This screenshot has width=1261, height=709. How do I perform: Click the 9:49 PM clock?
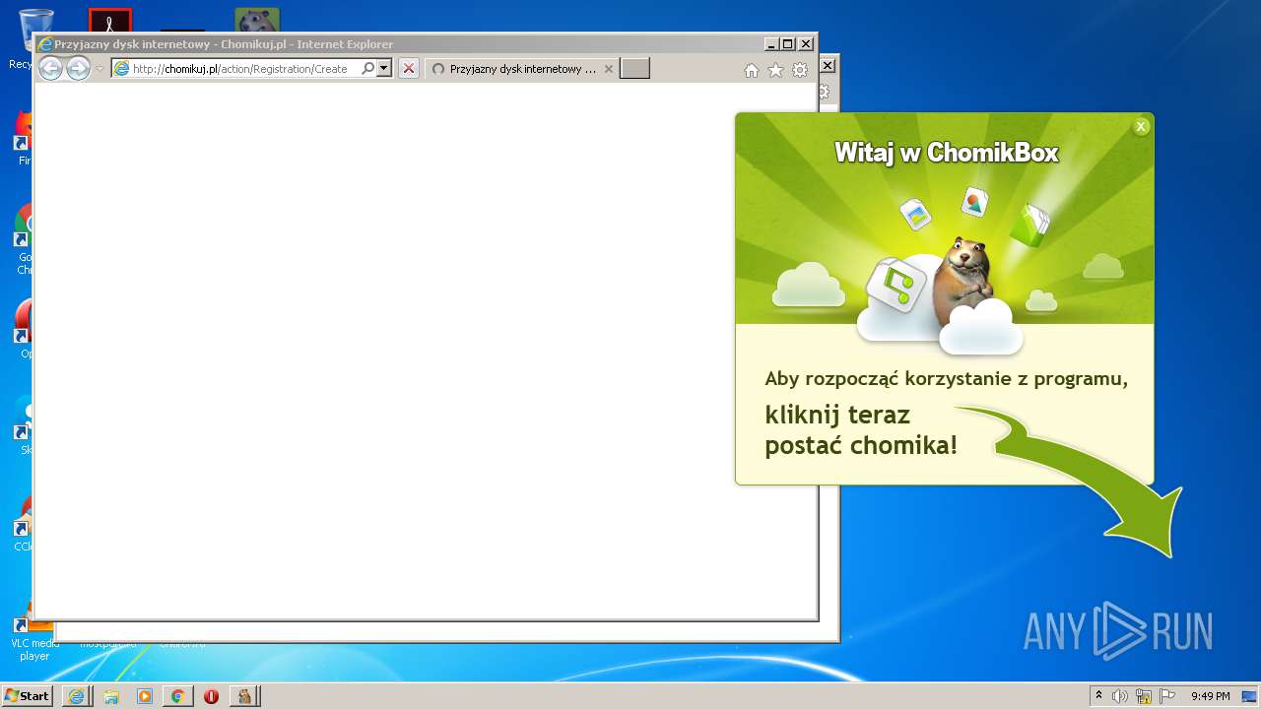pyautogui.click(x=1211, y=696)
